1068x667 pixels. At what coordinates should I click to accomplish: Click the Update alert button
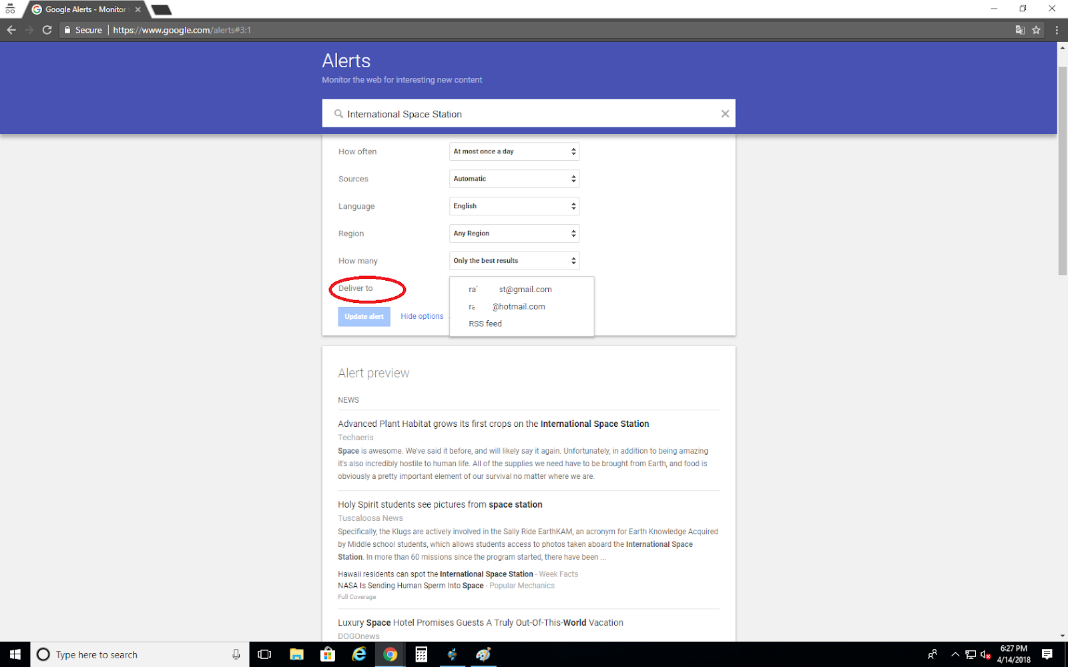click(x=364, y=316)
